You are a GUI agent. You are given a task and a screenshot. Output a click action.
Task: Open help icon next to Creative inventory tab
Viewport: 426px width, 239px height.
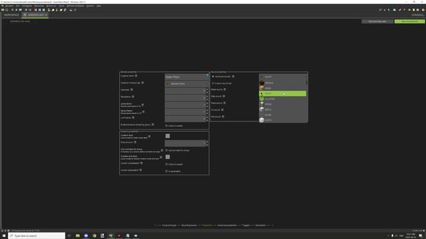pyautogui.click(x=142, y=82)
